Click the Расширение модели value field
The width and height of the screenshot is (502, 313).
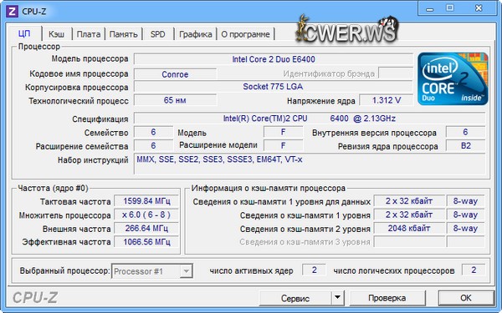click(283, 145)
